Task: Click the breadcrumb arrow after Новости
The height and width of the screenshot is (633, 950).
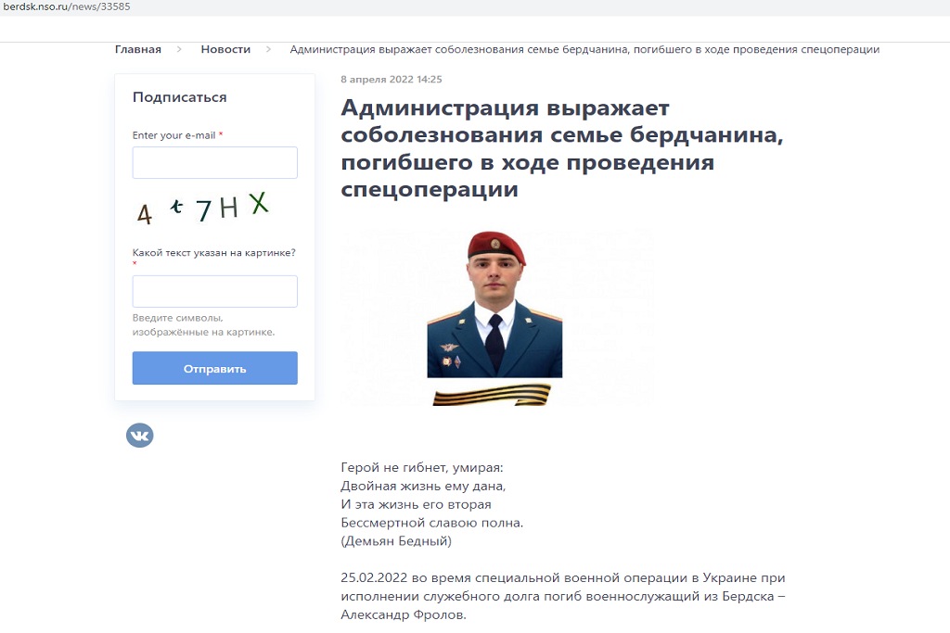Action: (x=268, y=49)
